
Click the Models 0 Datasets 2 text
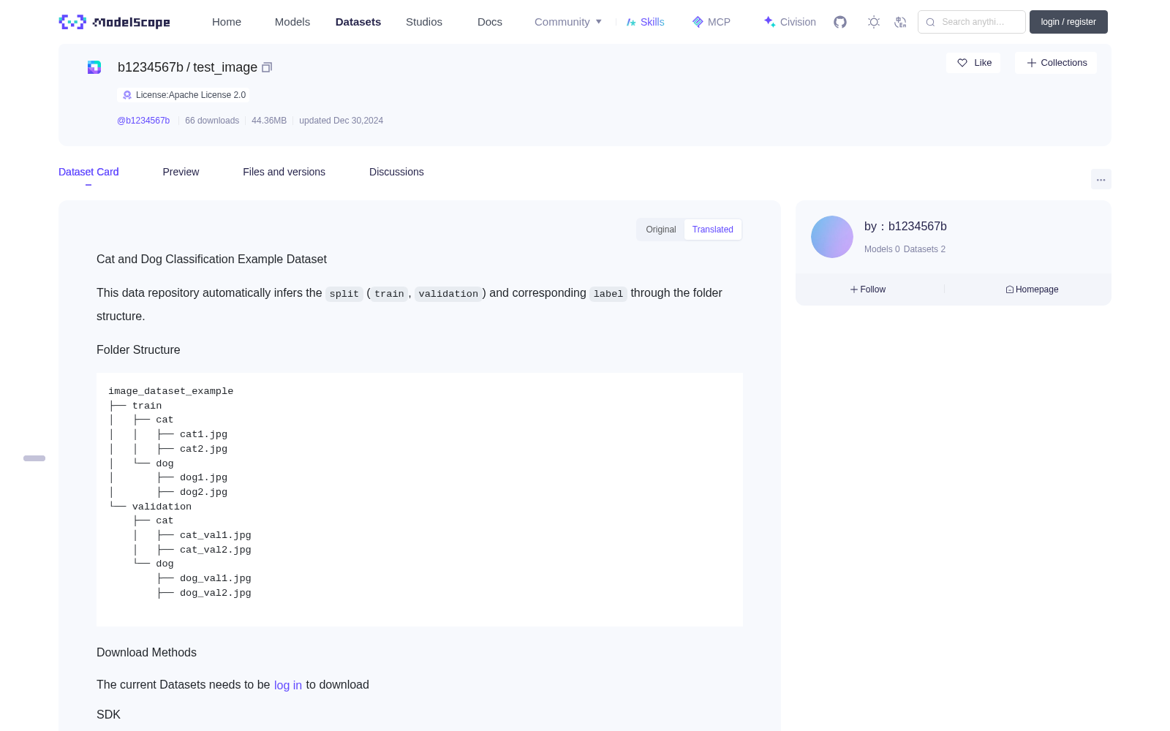coord(905,249)
